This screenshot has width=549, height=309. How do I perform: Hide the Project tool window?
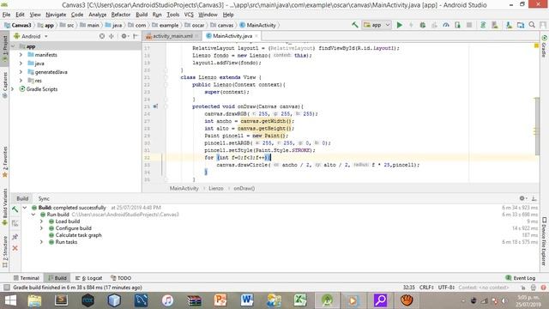pos(136,36)
